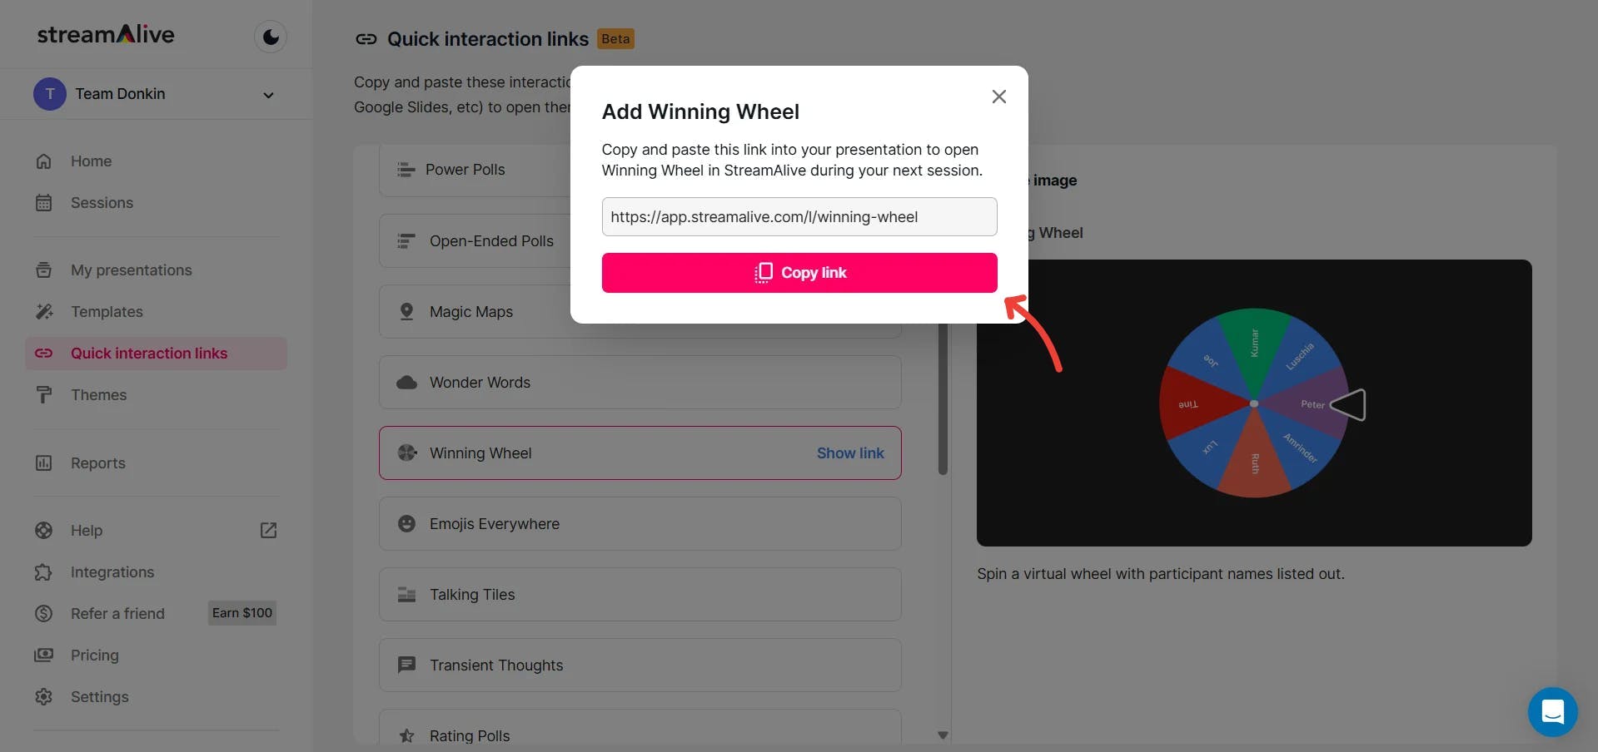Close the Add Winning Wheel dialog
The image size is (1598, 752).
click(999, 96)
